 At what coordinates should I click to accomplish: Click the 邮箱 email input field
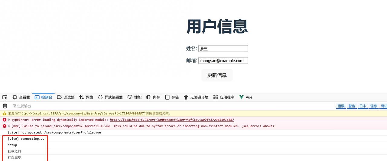click(x=223, y=61)
